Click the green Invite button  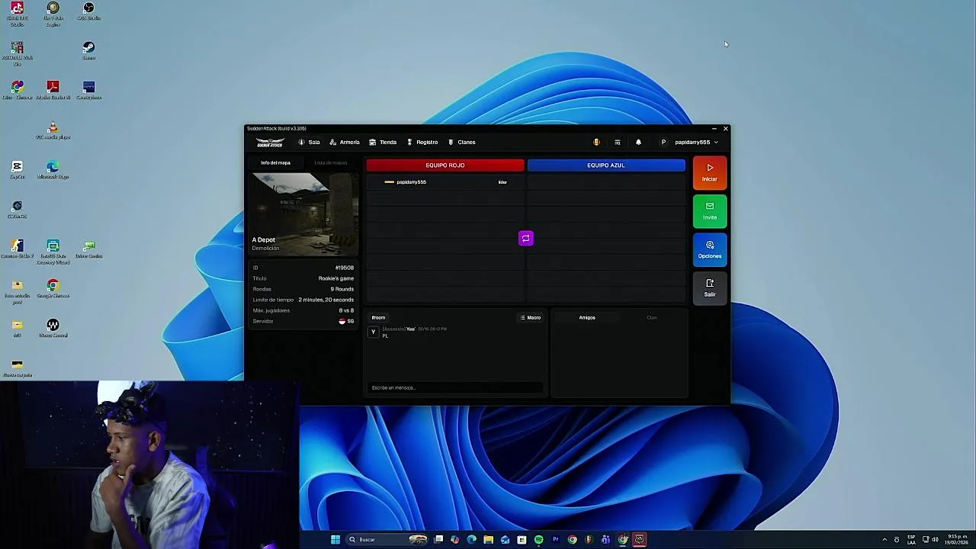pos(710,211)
